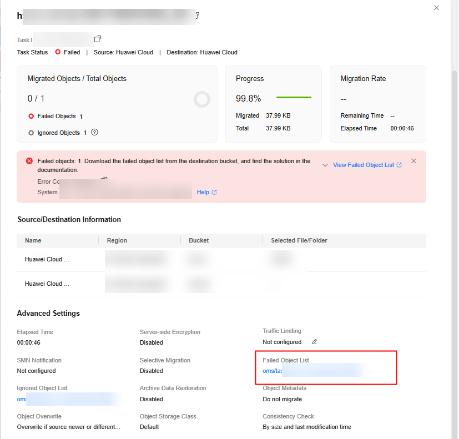Screen dimensions: 459x439
Task: Open the Ignored Object List path link
Action: pyautogui.click(x=70, y=399)
